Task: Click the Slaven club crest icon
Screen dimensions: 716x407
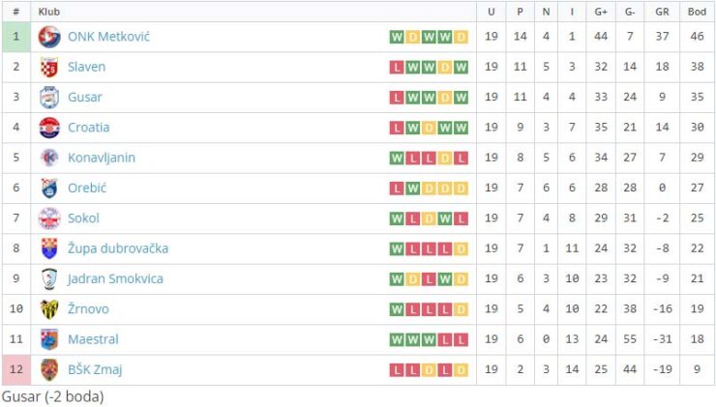Action: click(x=49, y=67)
